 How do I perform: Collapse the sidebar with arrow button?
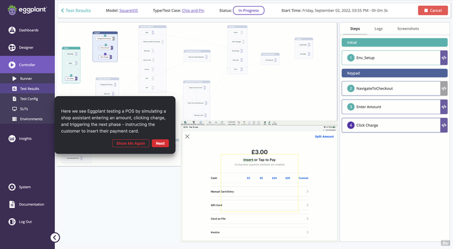(x=55, y=238)
